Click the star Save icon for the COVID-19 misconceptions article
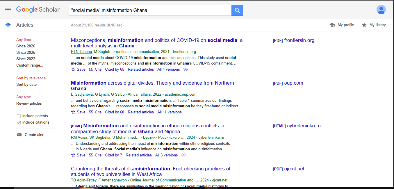The height and width of the screenshot is (189, 394). click(73, 69)
